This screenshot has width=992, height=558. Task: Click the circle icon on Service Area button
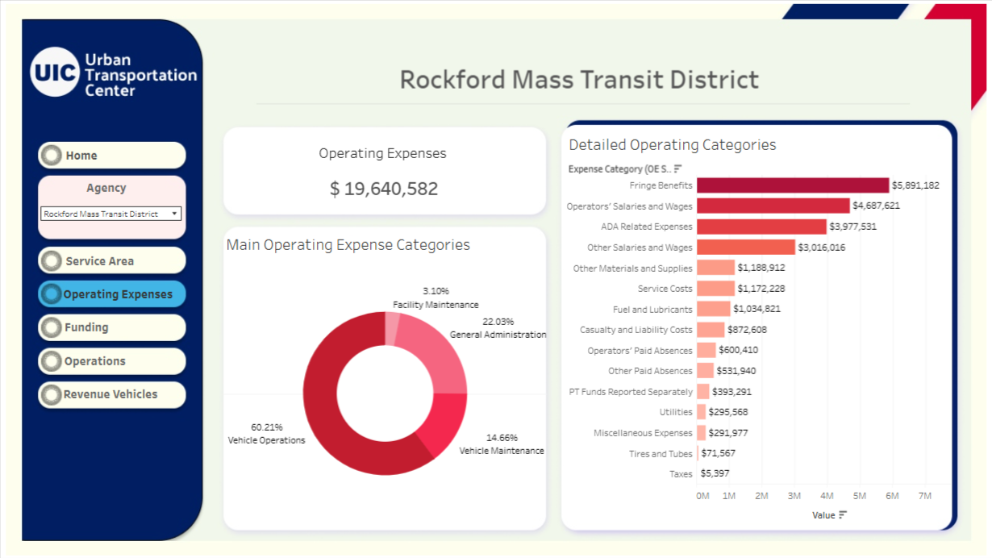52,261
